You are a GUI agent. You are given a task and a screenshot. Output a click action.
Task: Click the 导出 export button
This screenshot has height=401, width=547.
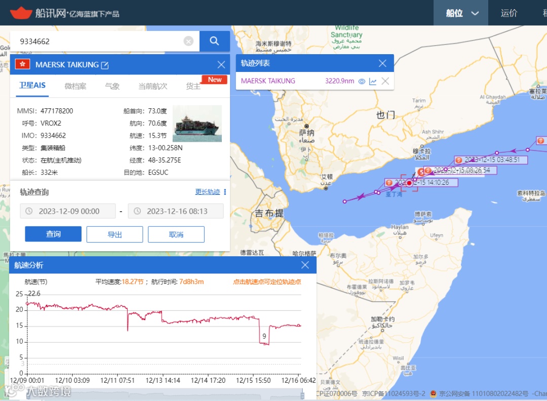(x=115, y=234)
